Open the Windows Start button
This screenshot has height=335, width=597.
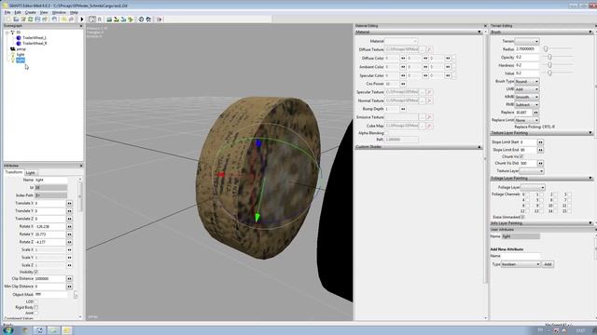[x=8, y=330]
